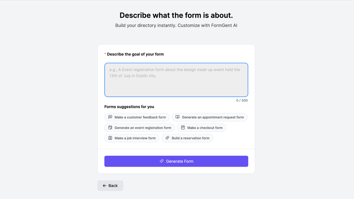This screenshot has height=199, width=354.
Task: Choose "Generate an appointment request form" suggestion
Action: point(209,117)
